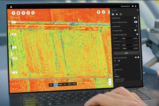The image size is (159, 106).
Task: Select the blue boundary point marker icon
Action: (x=115, y=61)
